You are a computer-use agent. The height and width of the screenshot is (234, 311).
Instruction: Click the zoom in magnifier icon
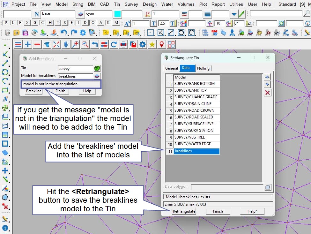point(76,44)
